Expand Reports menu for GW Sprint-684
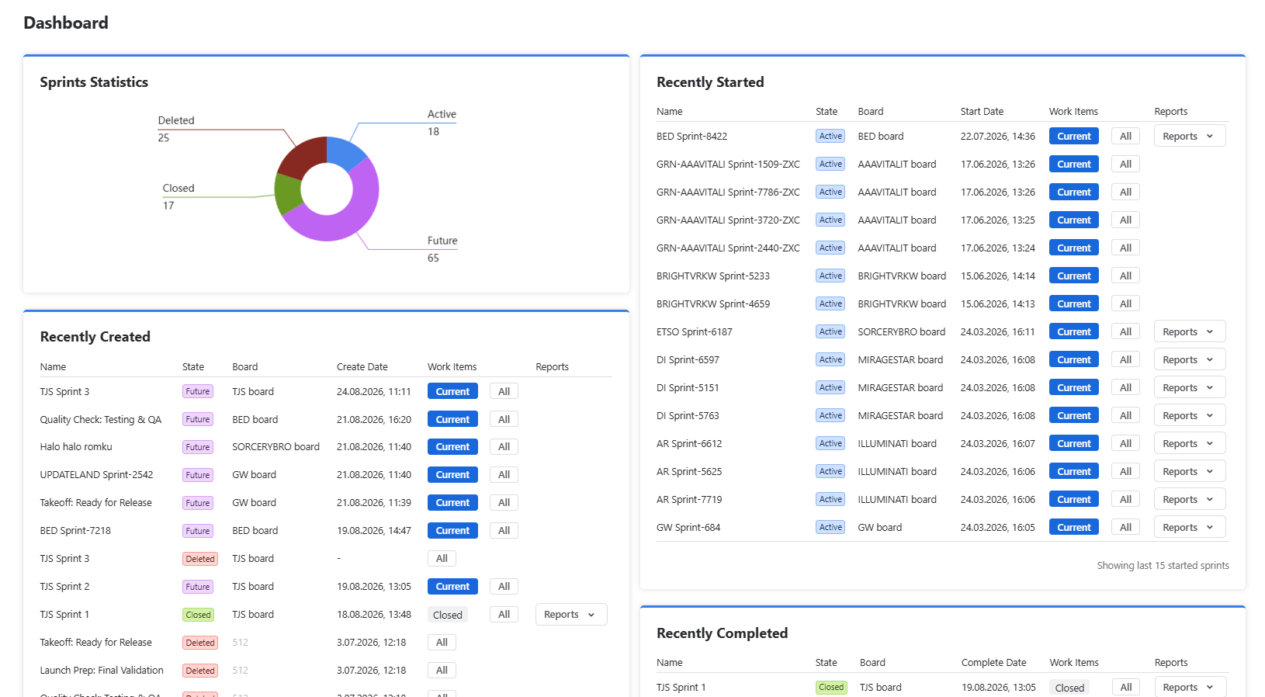This screenshot has width=1265, height=697. click(x=1189, y=527)
